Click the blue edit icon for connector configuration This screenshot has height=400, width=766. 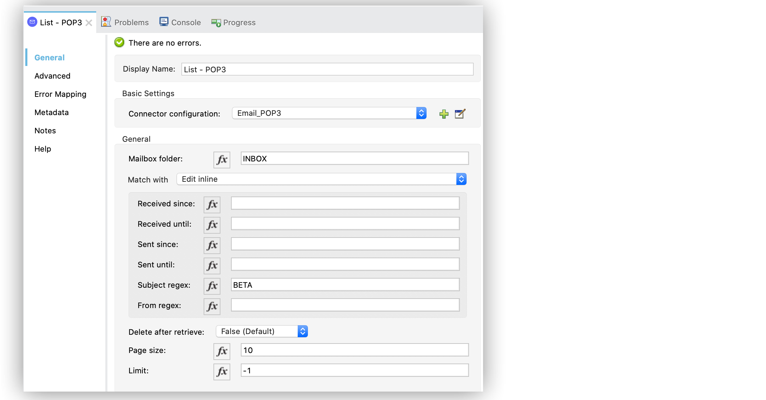tap(460, 113)
